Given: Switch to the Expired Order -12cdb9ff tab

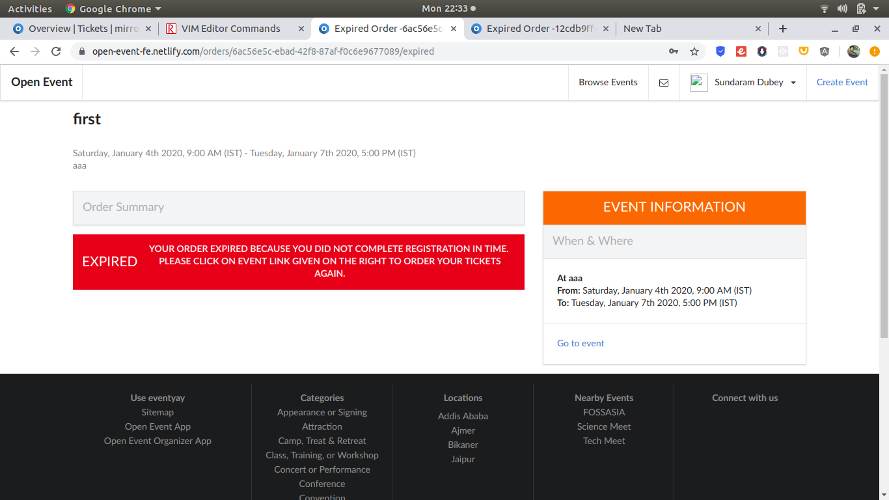Looking at the screenshot, I should point(540,29).
